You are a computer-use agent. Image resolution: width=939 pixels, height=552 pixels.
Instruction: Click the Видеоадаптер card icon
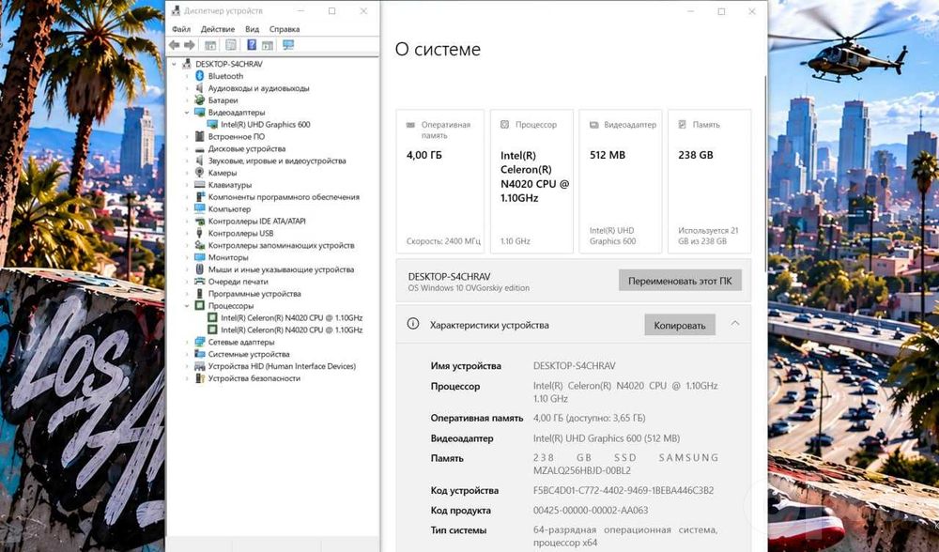pyautogui.click(x=594, y=125)
